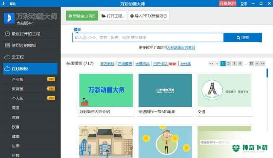The width and height of the screenshot is (273, 158).
Task: Jump to first page with << button
Action: 212,64
